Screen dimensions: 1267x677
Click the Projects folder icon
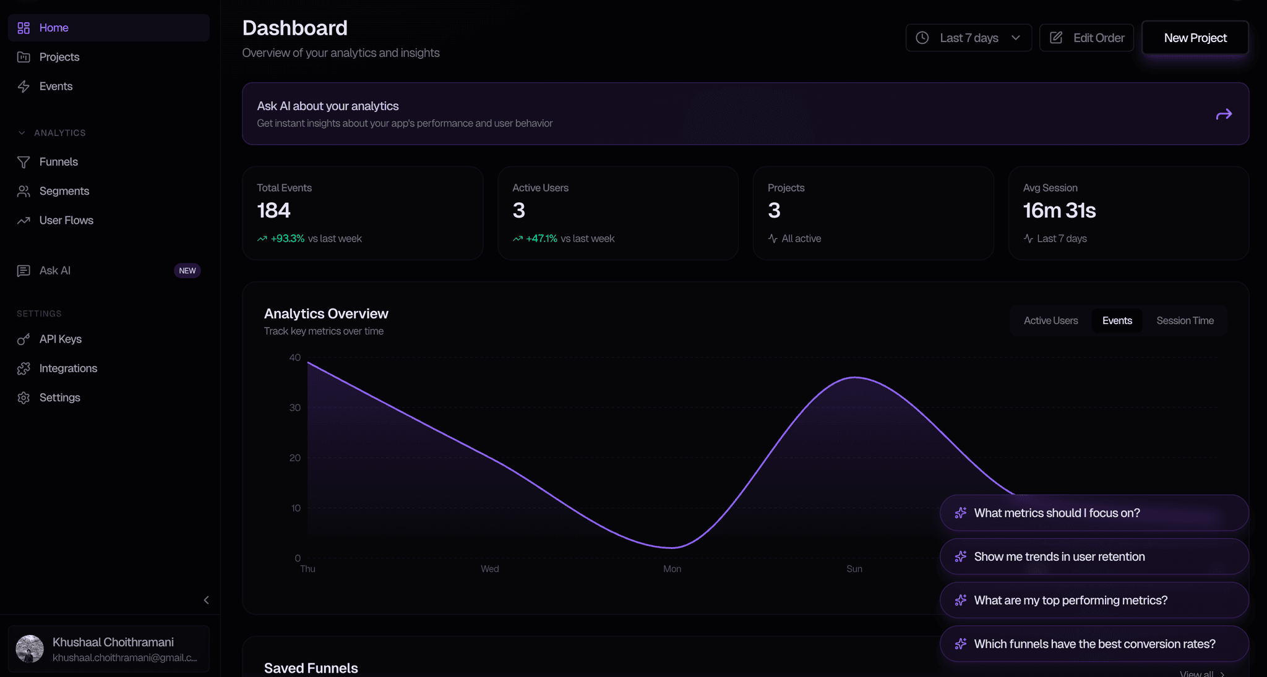(24, 56)
